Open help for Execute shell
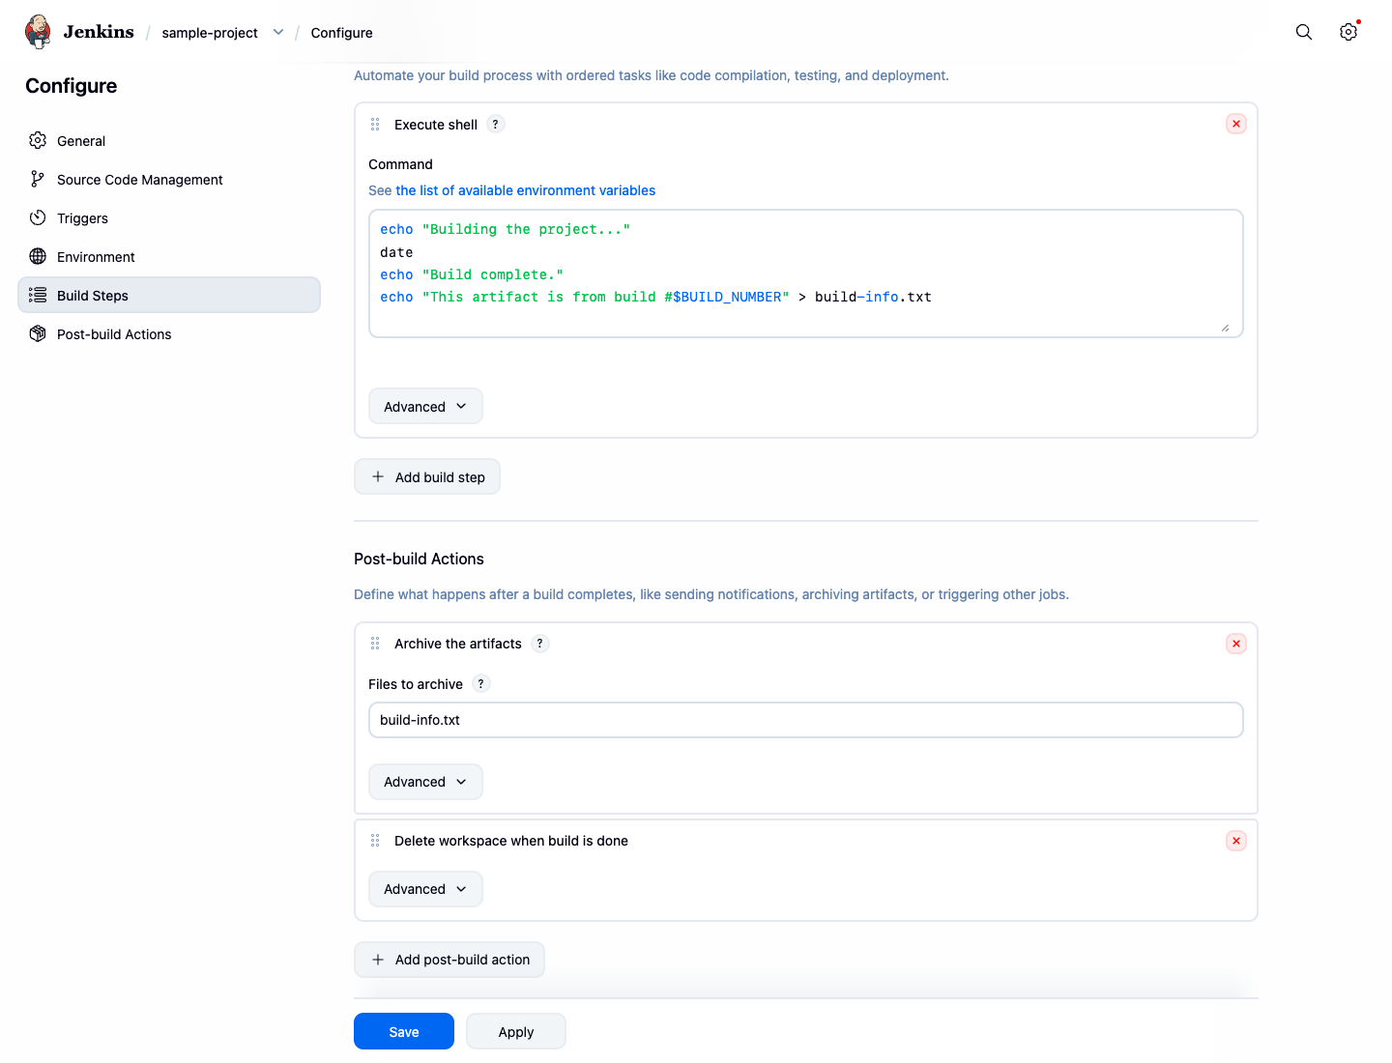This screenshot has width=1392, height=1063. [x=496, y=124]
